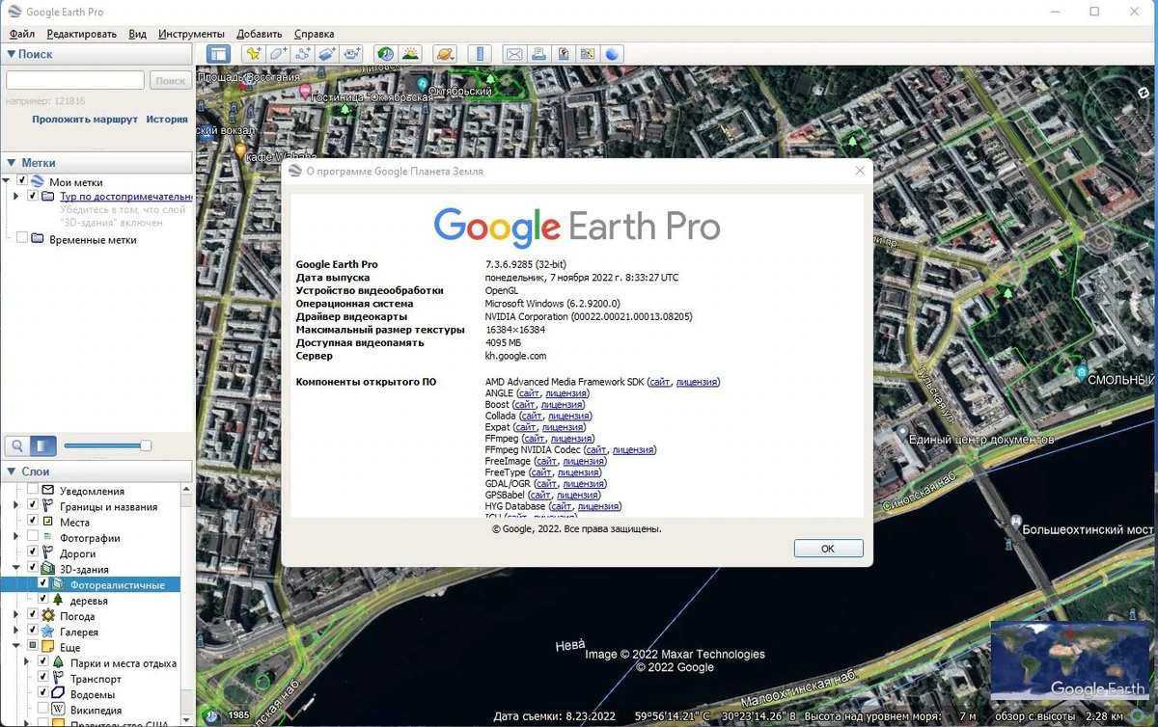This screenshot has width=1158, height=727.
Task: Select the Add Polygon tool
Action: click(279, 54)
